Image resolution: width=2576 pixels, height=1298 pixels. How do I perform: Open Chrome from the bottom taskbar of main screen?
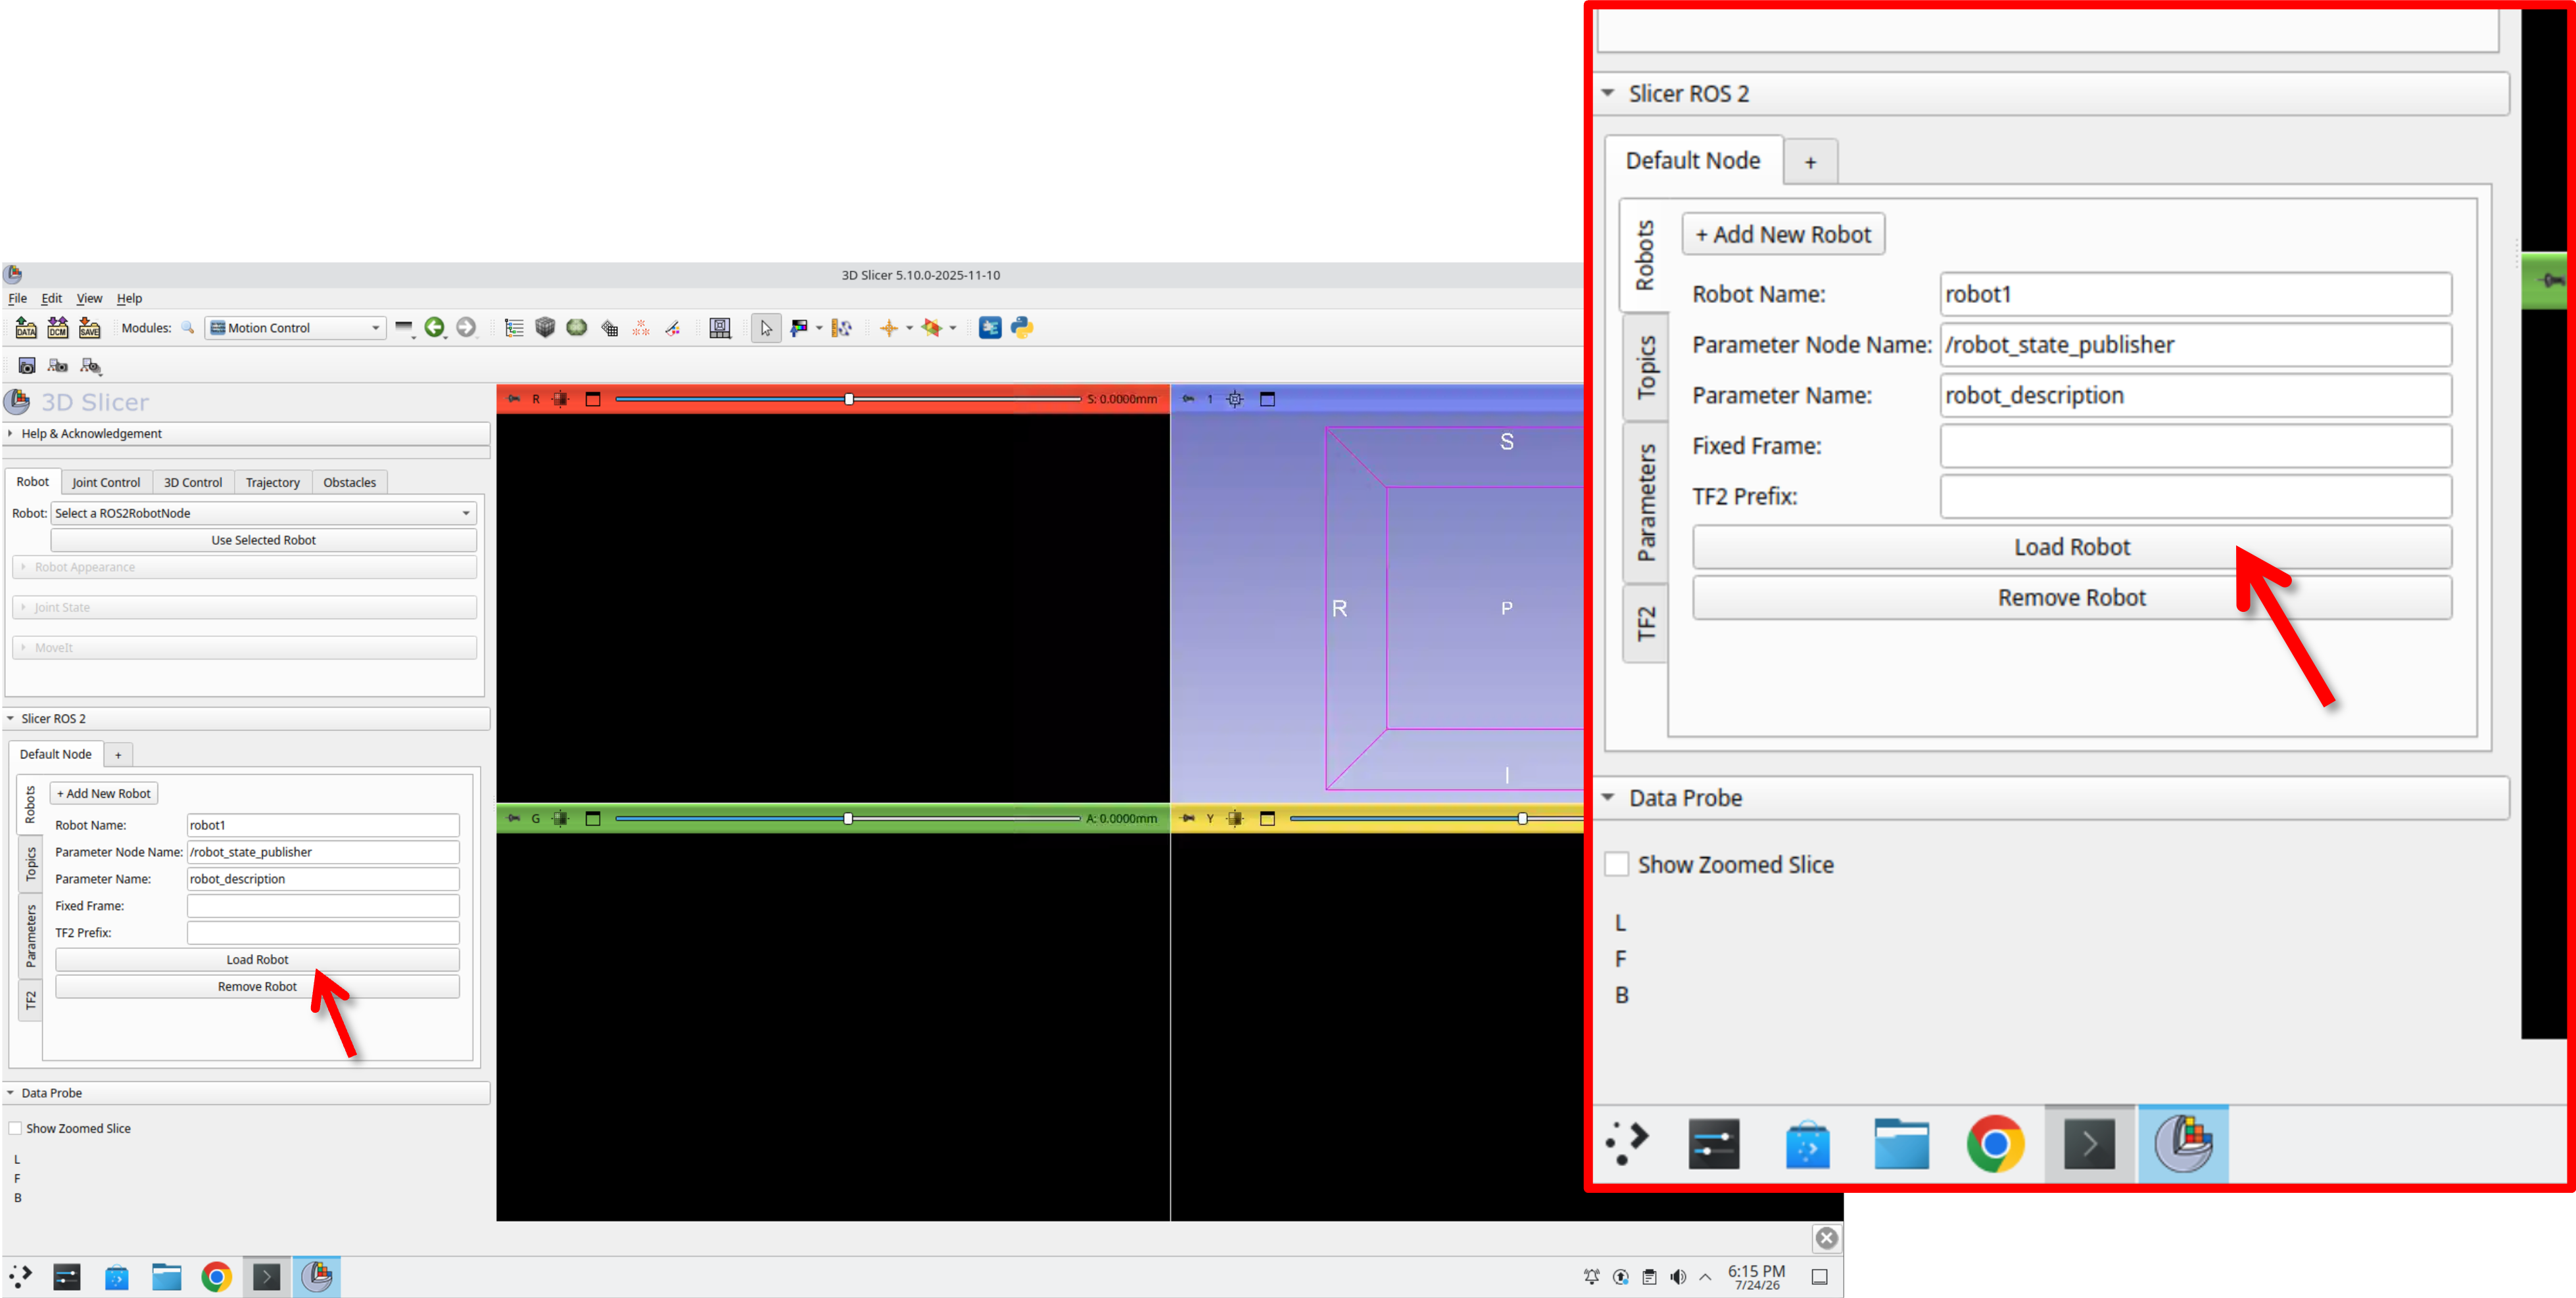tap(216, 1276)
